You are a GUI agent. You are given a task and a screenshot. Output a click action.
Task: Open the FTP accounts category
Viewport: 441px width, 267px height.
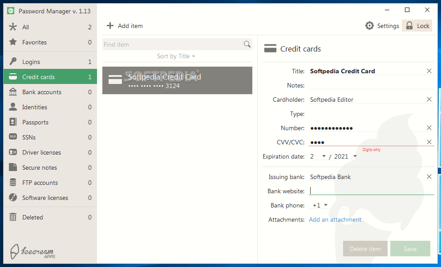tap(50, 183)
